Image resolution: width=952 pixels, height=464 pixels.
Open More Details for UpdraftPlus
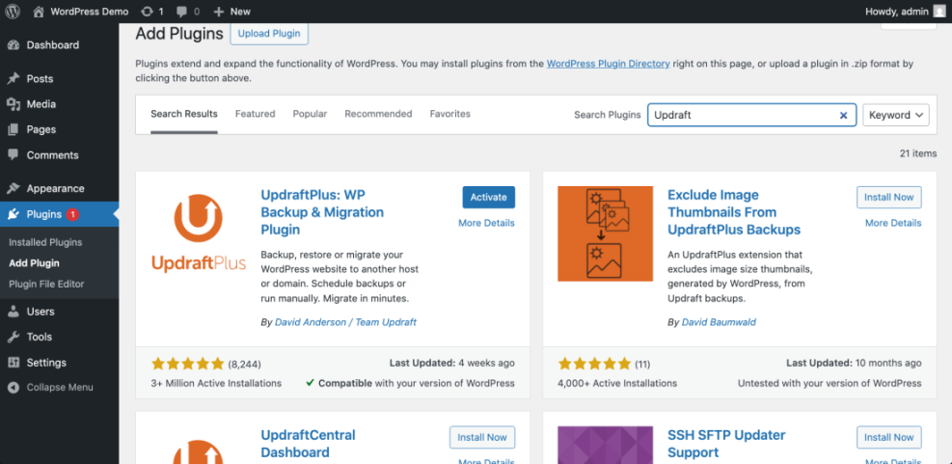pos(486,223)
